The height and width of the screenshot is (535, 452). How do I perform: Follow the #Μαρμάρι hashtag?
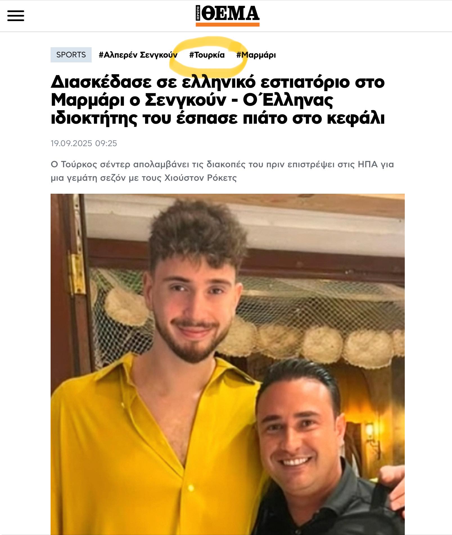point(256,55)
